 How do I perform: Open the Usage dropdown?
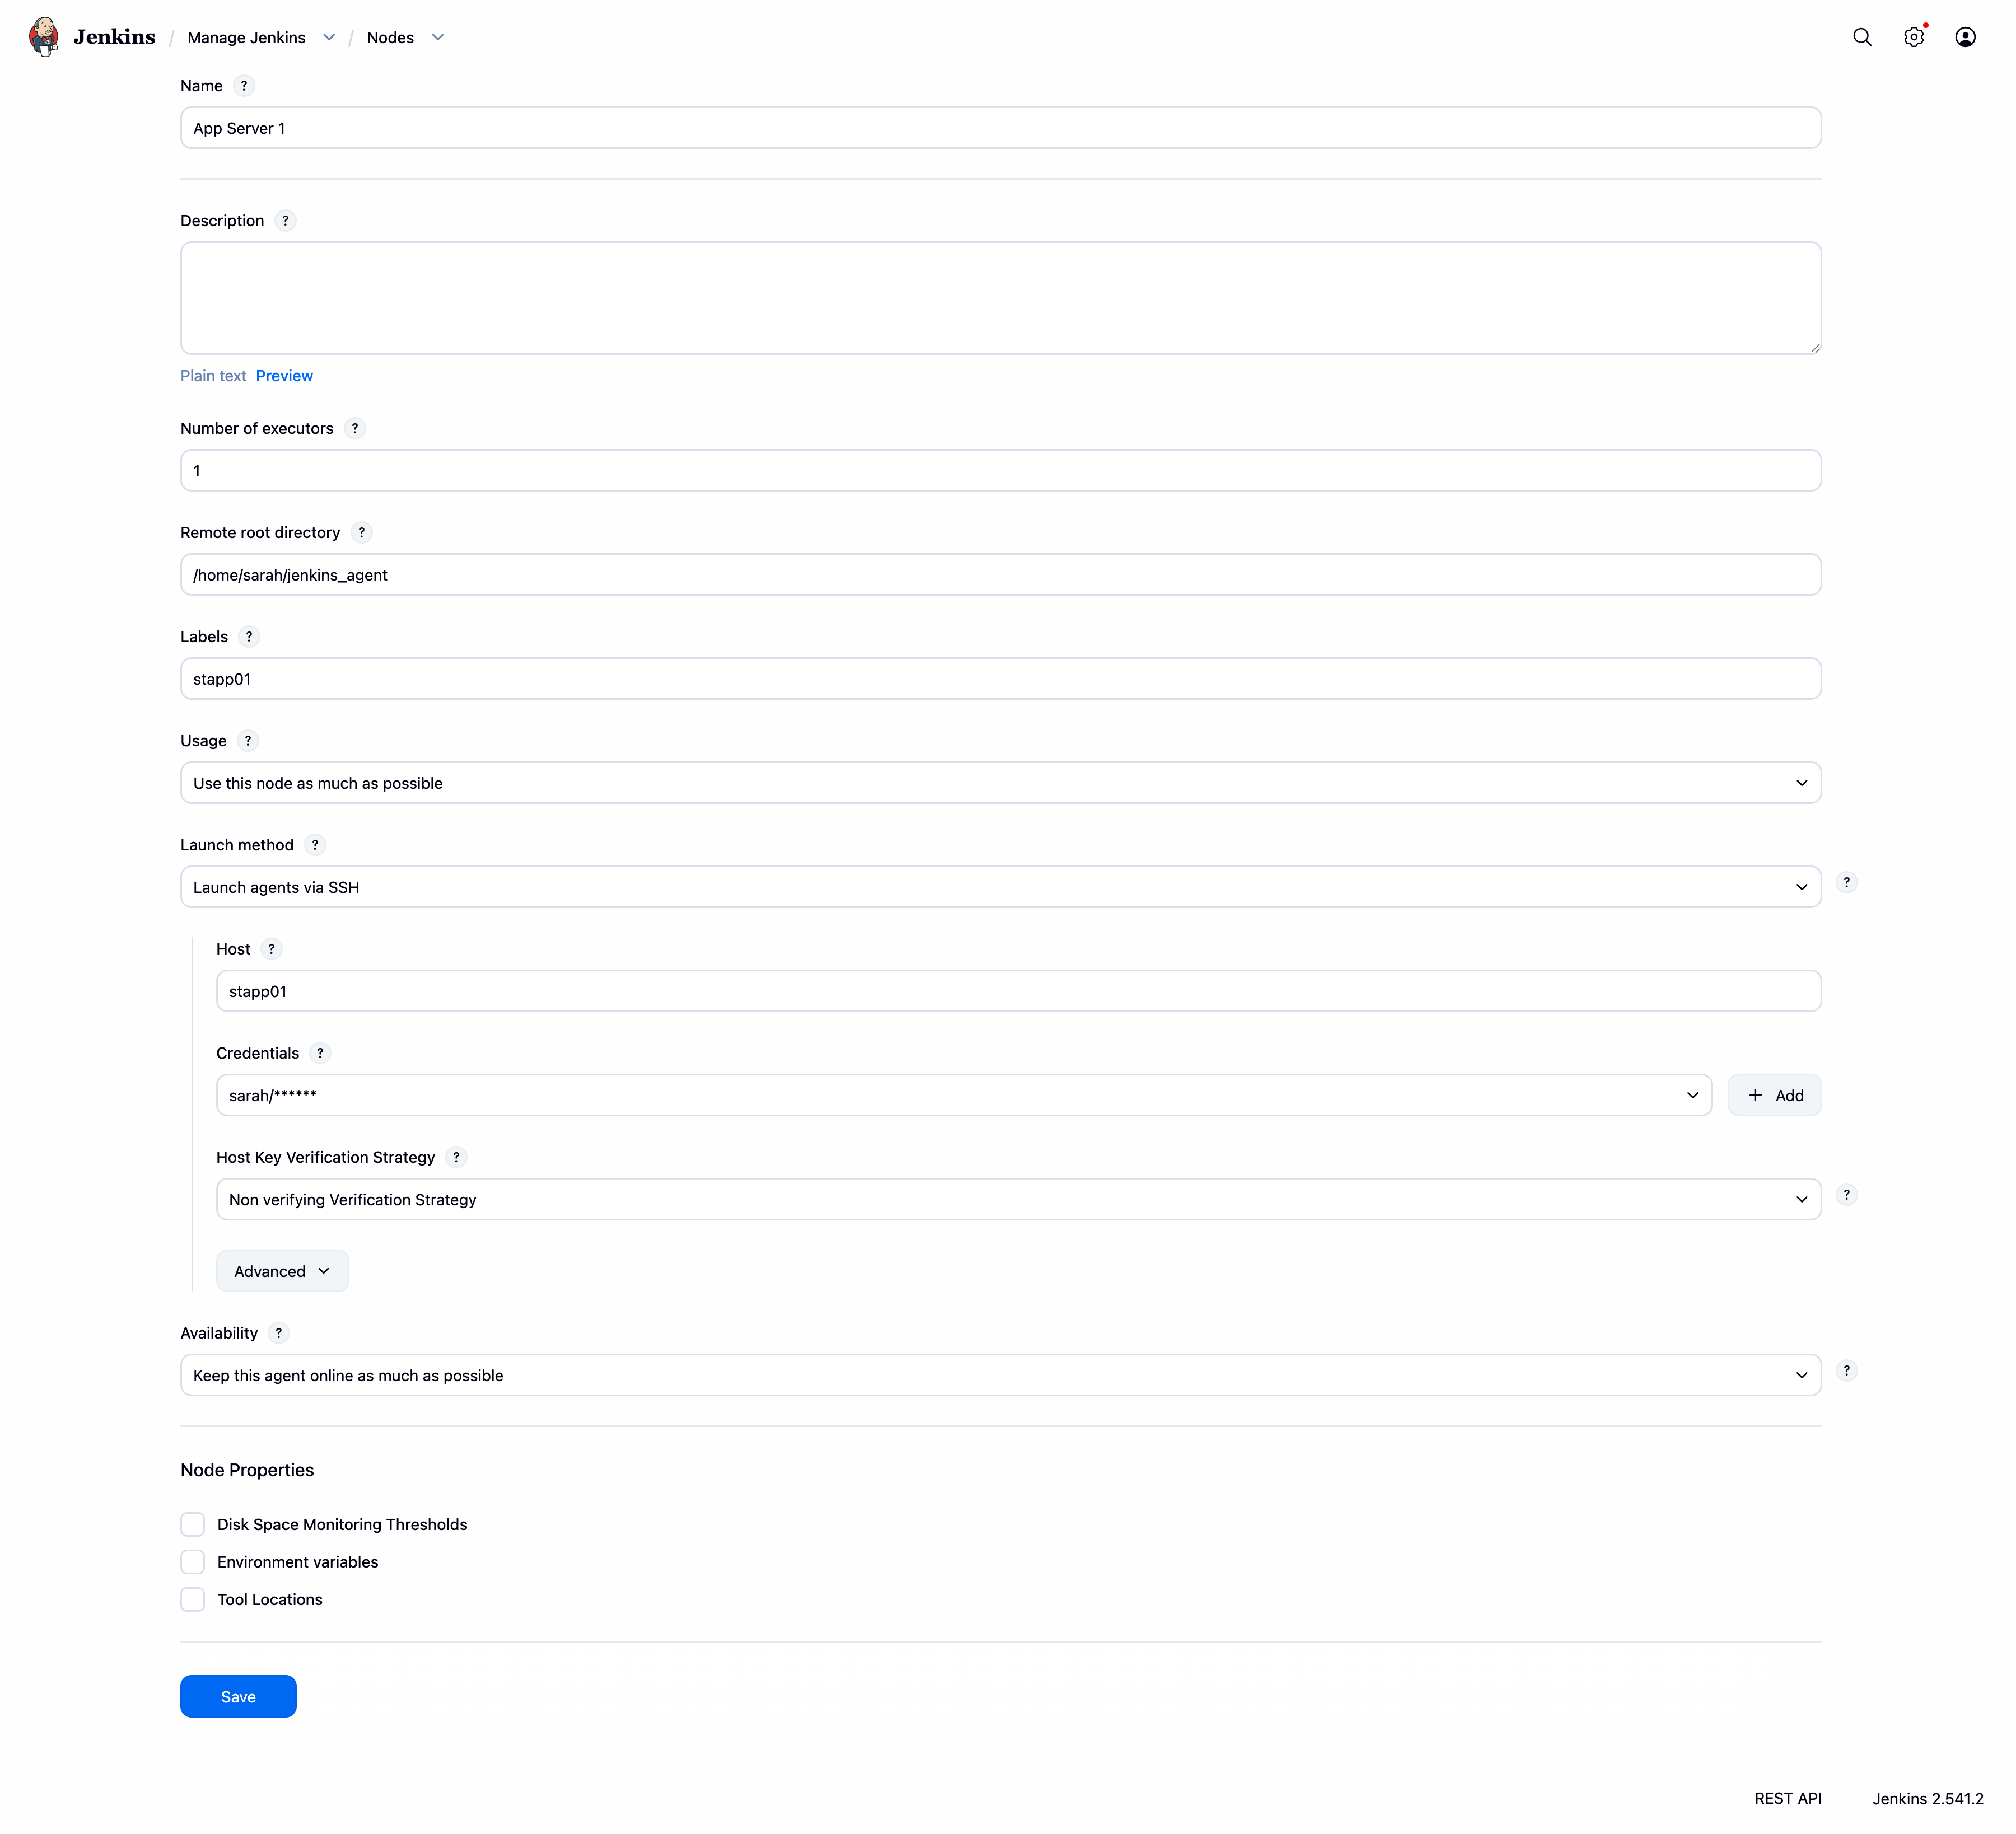click(x=1001, y=783)
